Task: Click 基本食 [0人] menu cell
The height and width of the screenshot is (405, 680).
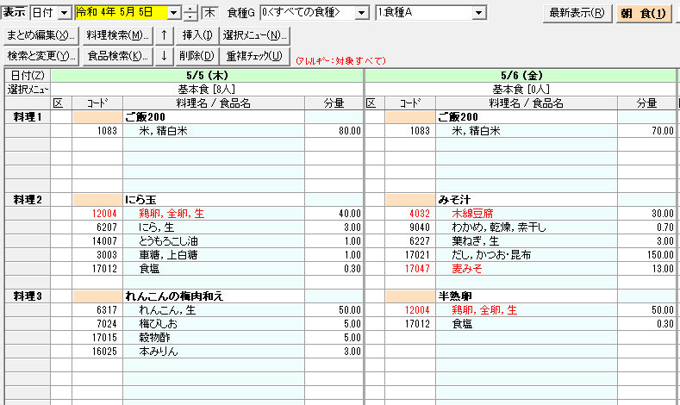Action: (x=521, y=90)
